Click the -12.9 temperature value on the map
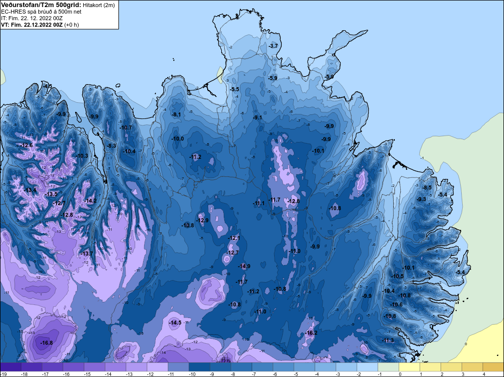The image size is (504, 377). [202, 220]
